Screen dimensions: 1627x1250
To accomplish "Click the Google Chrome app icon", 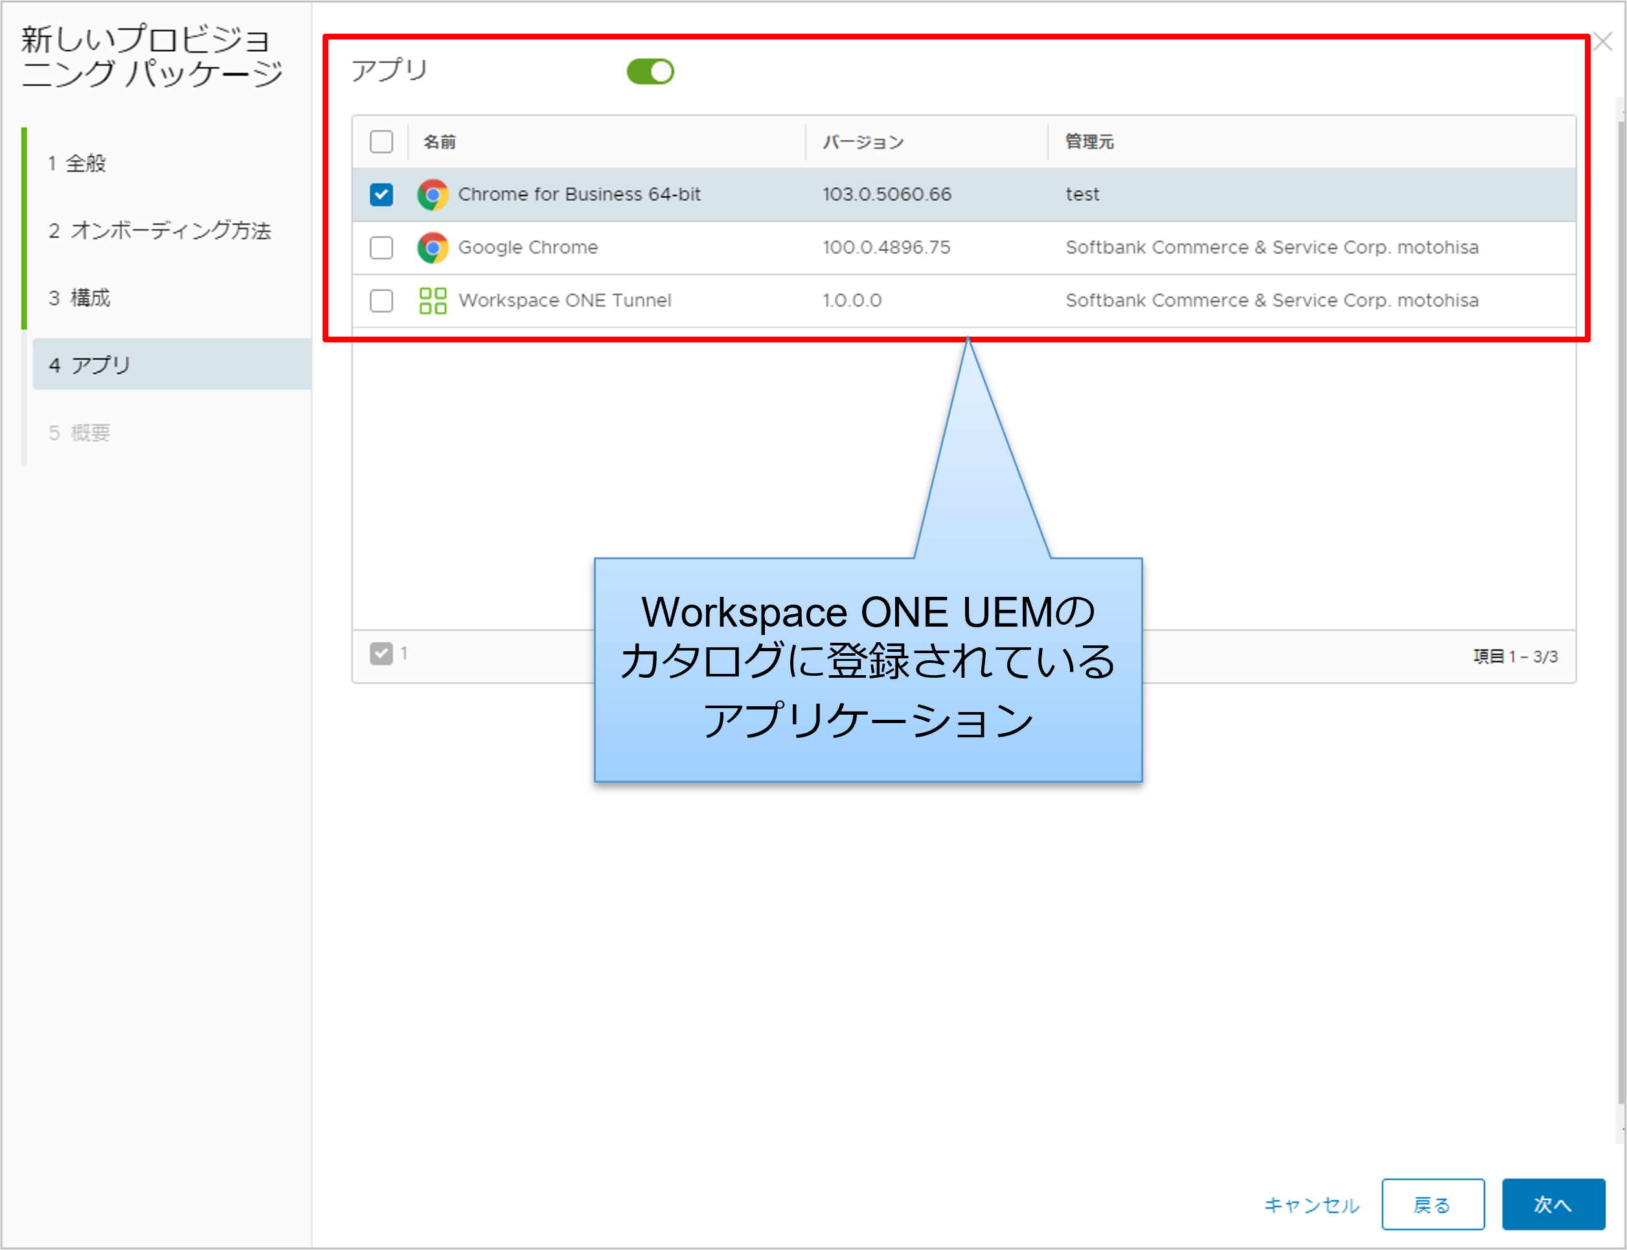I will click(433, 248).
